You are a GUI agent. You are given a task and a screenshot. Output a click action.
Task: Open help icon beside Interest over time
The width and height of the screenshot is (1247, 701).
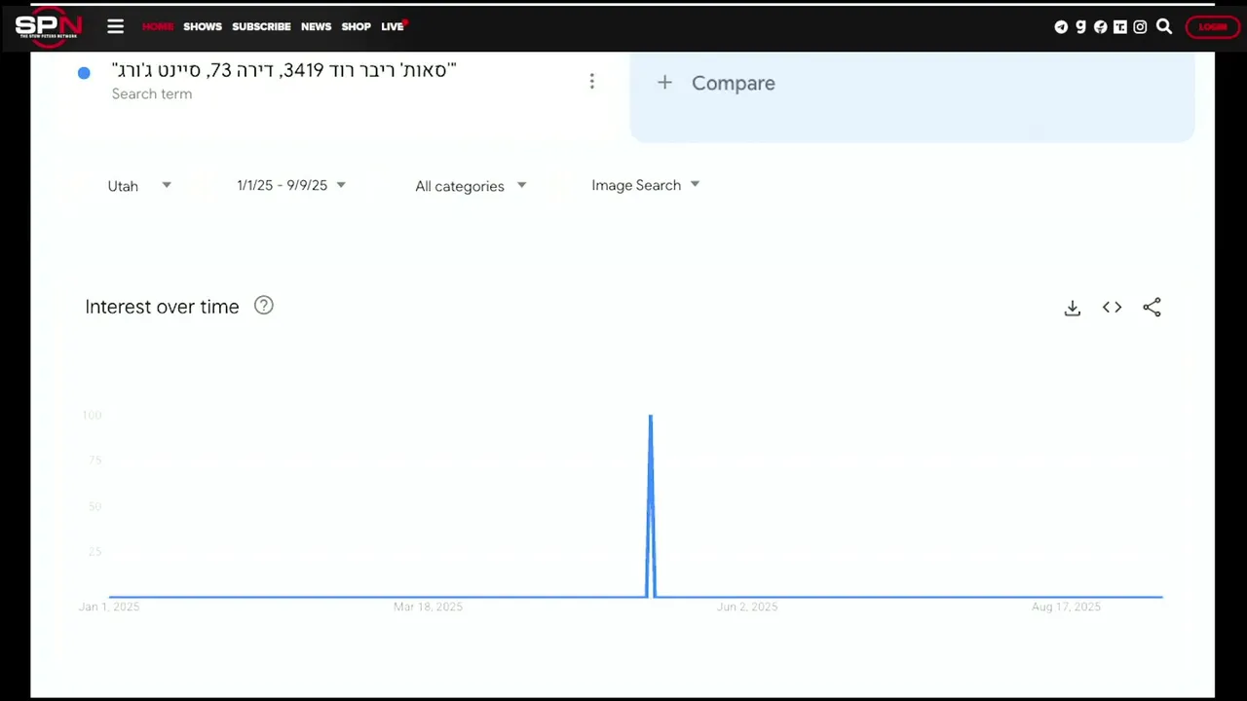click(263, 306)
